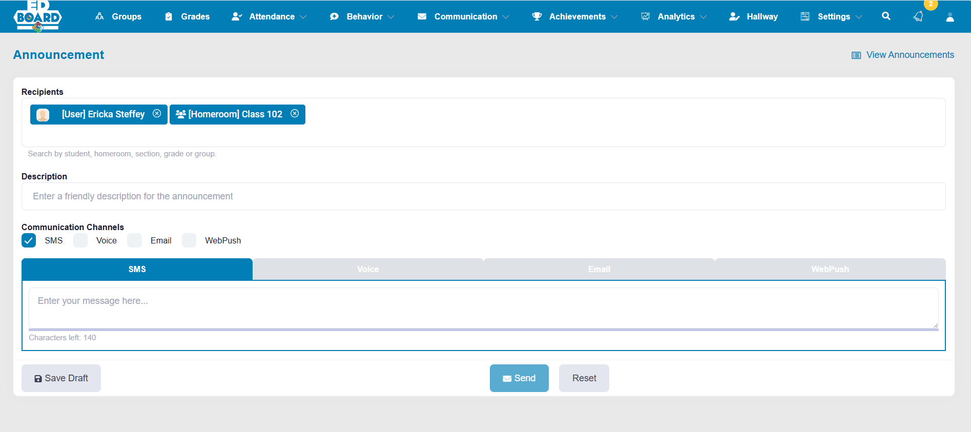This screenshot has height=432, width=971.
Task: Open the search magnifier icon
Action: point(886,16)
